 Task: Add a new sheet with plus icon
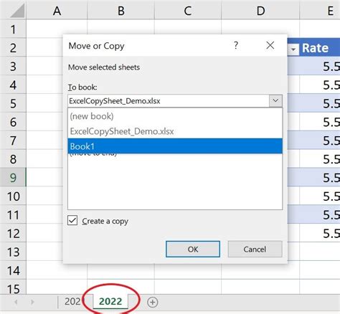(x=153, y=302)
